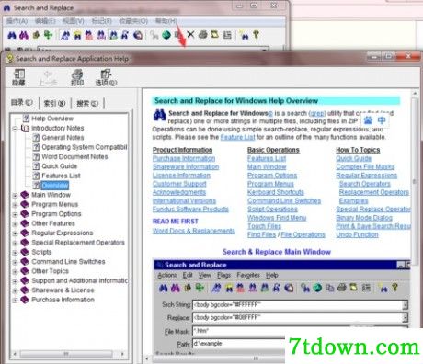Click the green File Operations icon in Search and Replace toolbar
This screenshot has height=364, width=423.
(x=48, y=35)
